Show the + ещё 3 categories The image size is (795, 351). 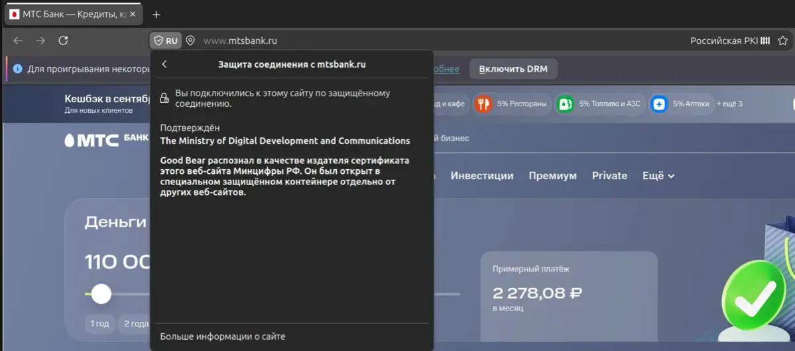pos(729,104)
